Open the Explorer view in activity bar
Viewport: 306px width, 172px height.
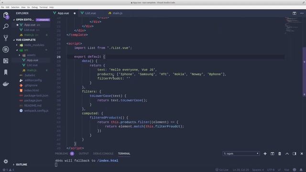(x=6, y=15)
